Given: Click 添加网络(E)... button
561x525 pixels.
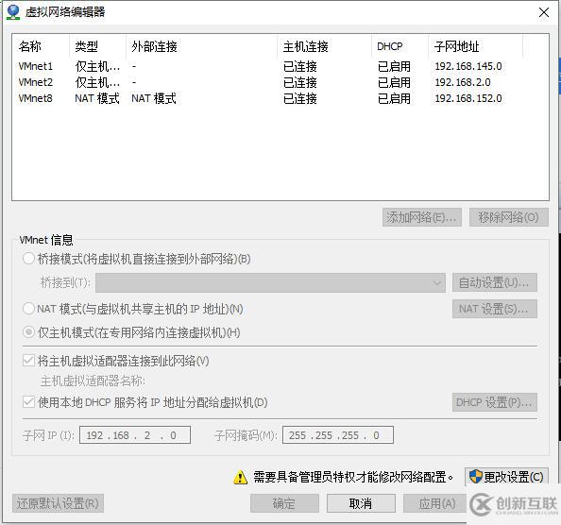Looking at the screenshot, I should click(x=422, y=217).
